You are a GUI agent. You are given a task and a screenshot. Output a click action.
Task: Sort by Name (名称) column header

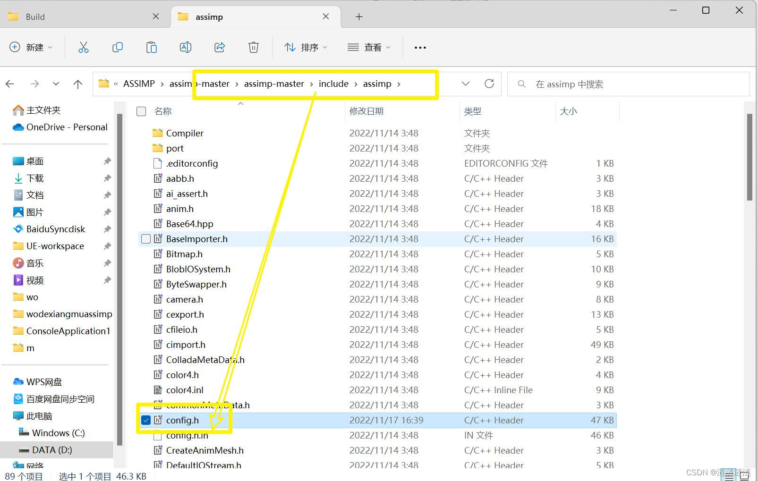(163, 111)
